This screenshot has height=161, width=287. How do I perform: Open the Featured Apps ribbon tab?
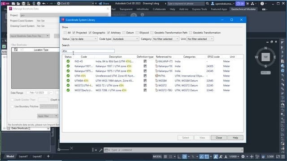(219, 9)
